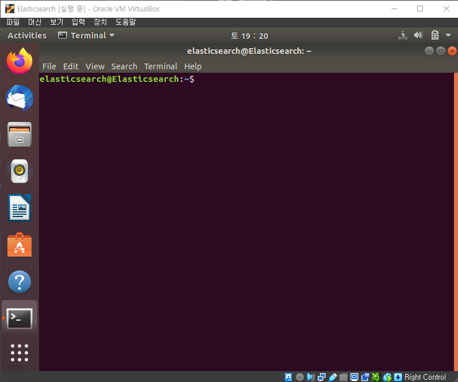Image resolution: width=458 pixels, height=382 pixels.
Task: Launch LibreOffice Writer from the dock
Action: (20, 208)
